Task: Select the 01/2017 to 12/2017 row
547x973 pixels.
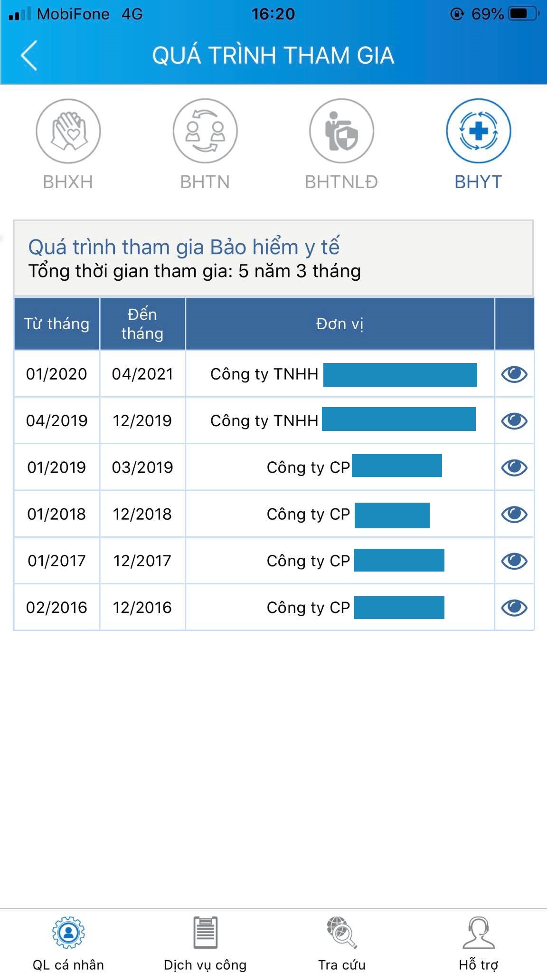Action: coord(266,560)
